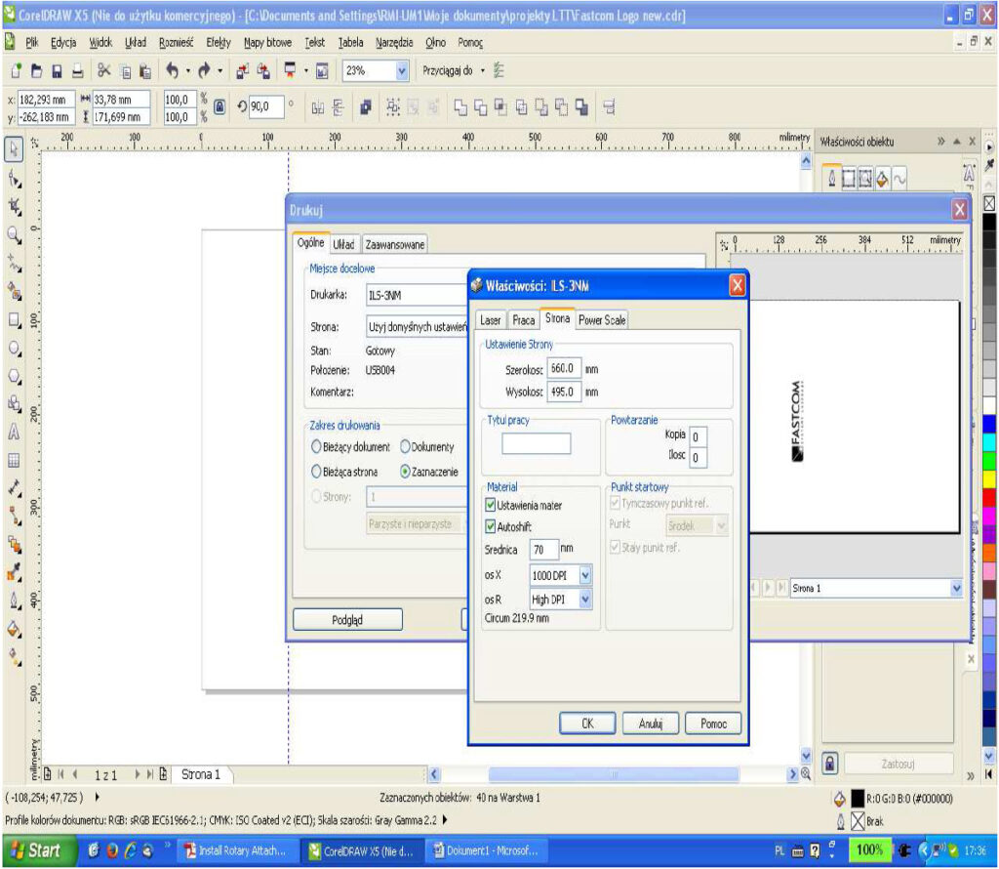Click the Undo arrow icon
The width and height of the screenshot is (999, 869).
[172, 70]
